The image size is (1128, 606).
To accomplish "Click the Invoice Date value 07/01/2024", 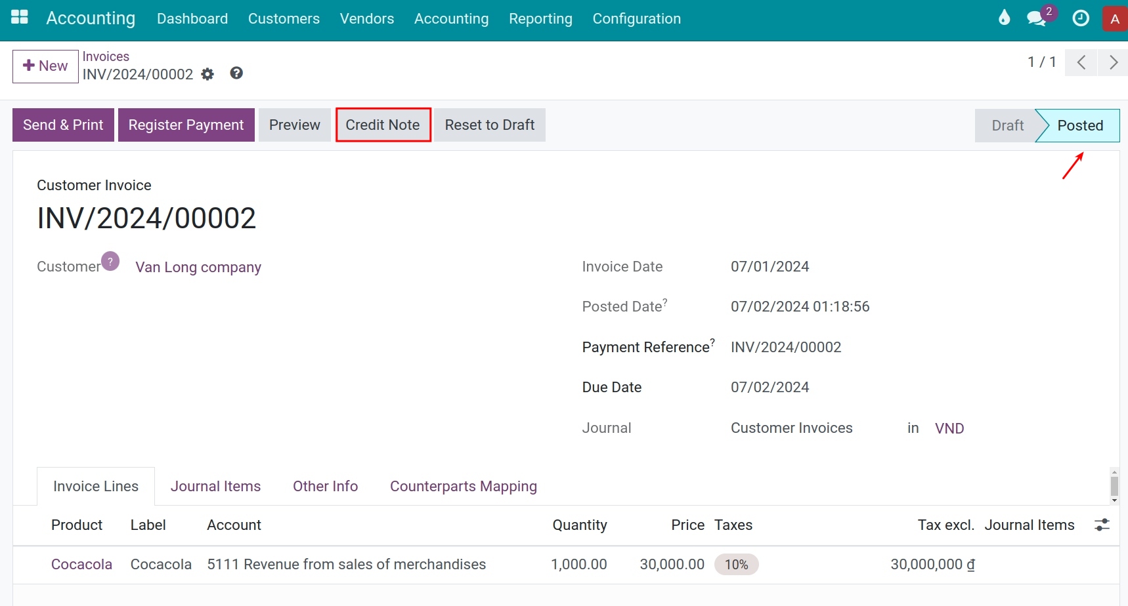I will (x=770, y=266).
